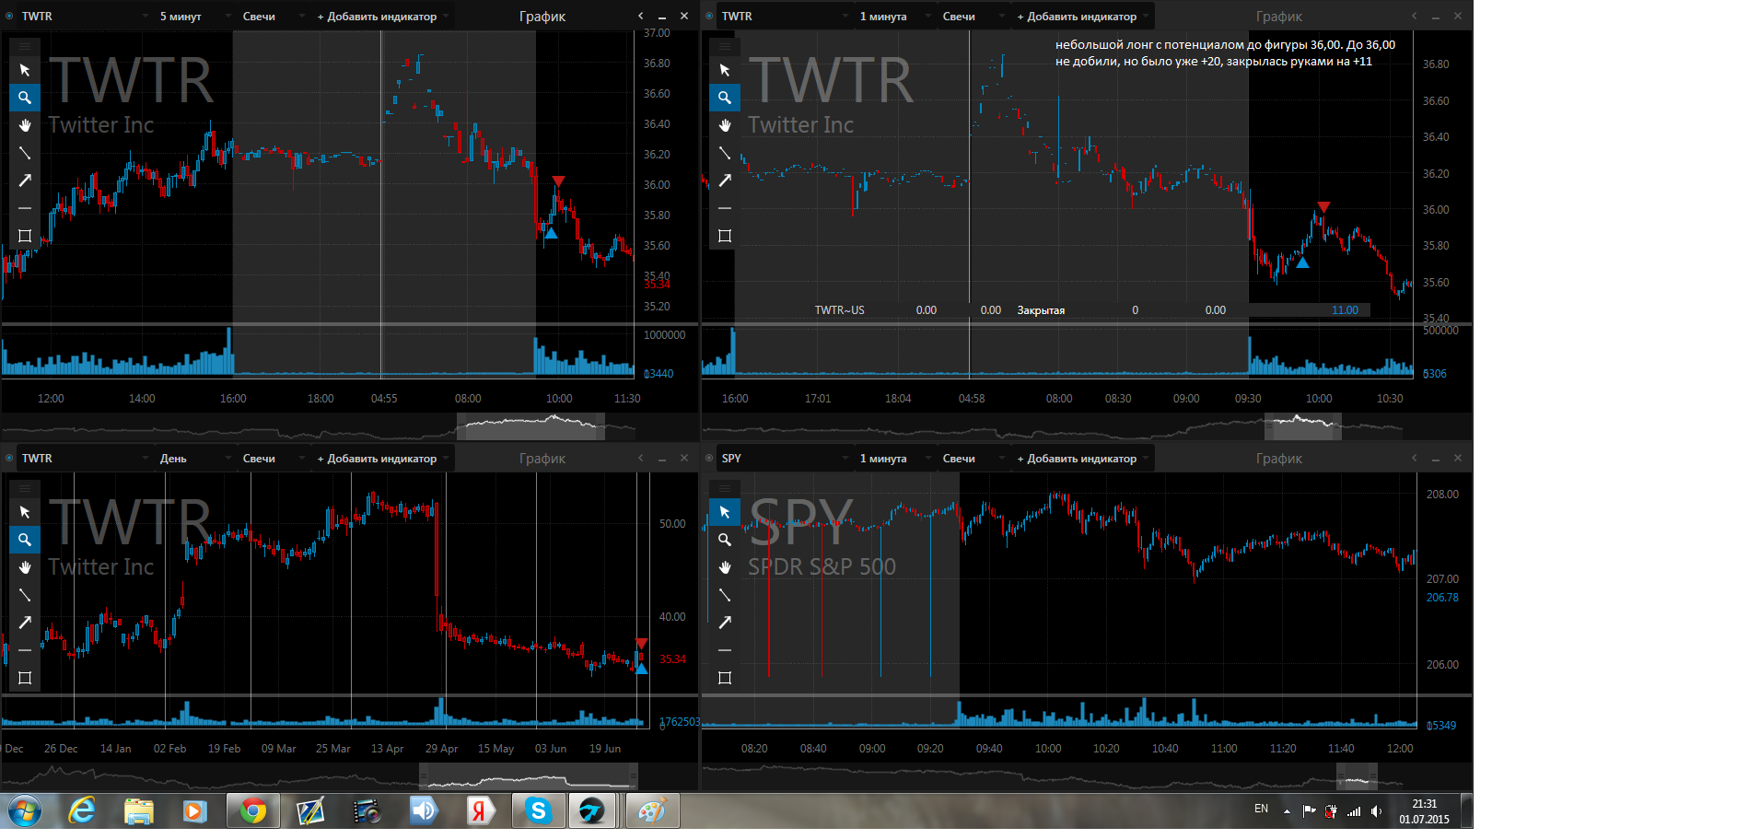Viewport: 1760px width, 839px height.
Task: Open Yandex browser from taskbar
Action: click(x=479, y=811)
